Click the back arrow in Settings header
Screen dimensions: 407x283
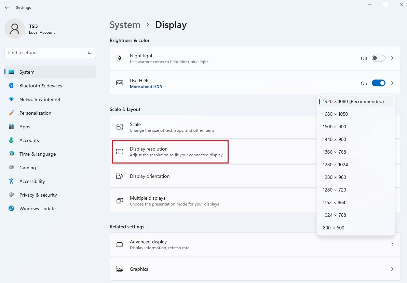tap(7, 7)
